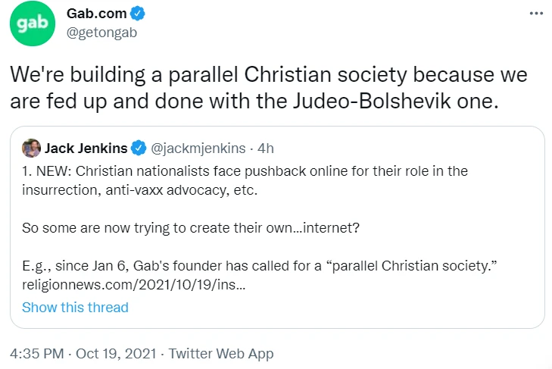Click the 4:35 PM tweet timestamp
This screenshot has width=552, height=369.
tap(36, 353)
